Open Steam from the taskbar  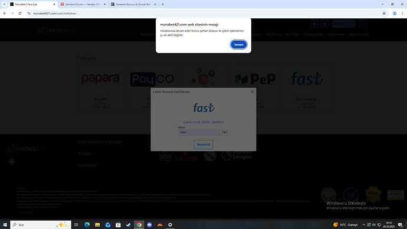(129, 225)
